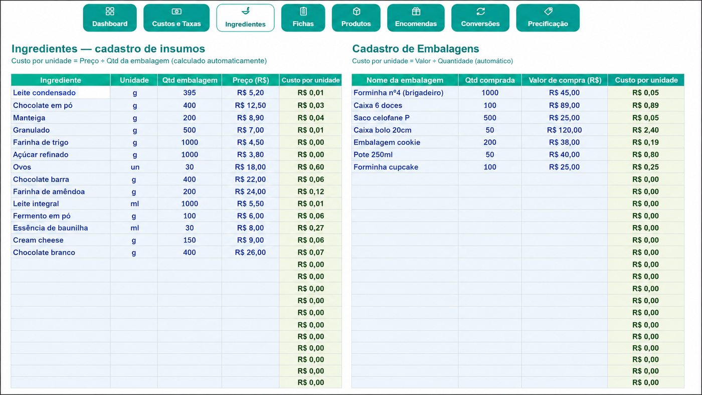
Task: Select Fermento em pó quantity 100
Action: (190, 216)
